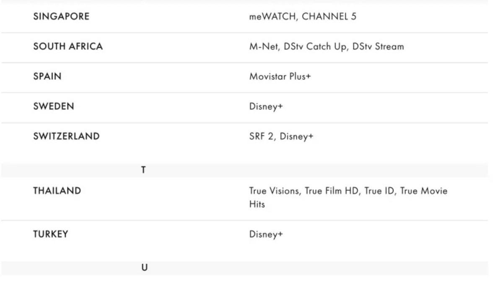The image size is (503, 282).
Task: Select Disney+ in the Turkey row
Action: (266, 234)
